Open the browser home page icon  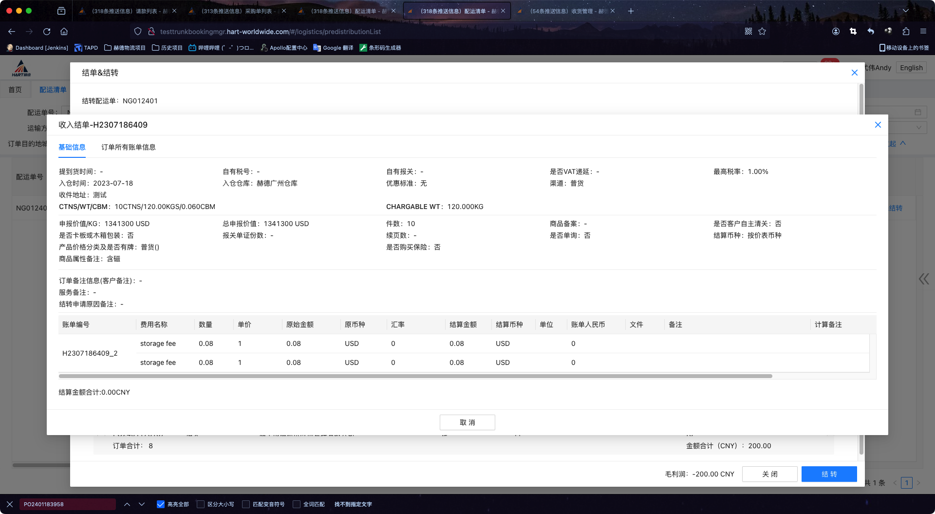pyautogui.click(x=64, y=32)
